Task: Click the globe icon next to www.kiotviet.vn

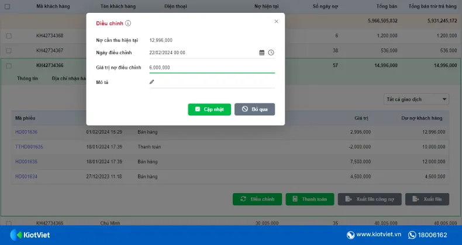Action: pyautogui.click(x=351, y=235)
